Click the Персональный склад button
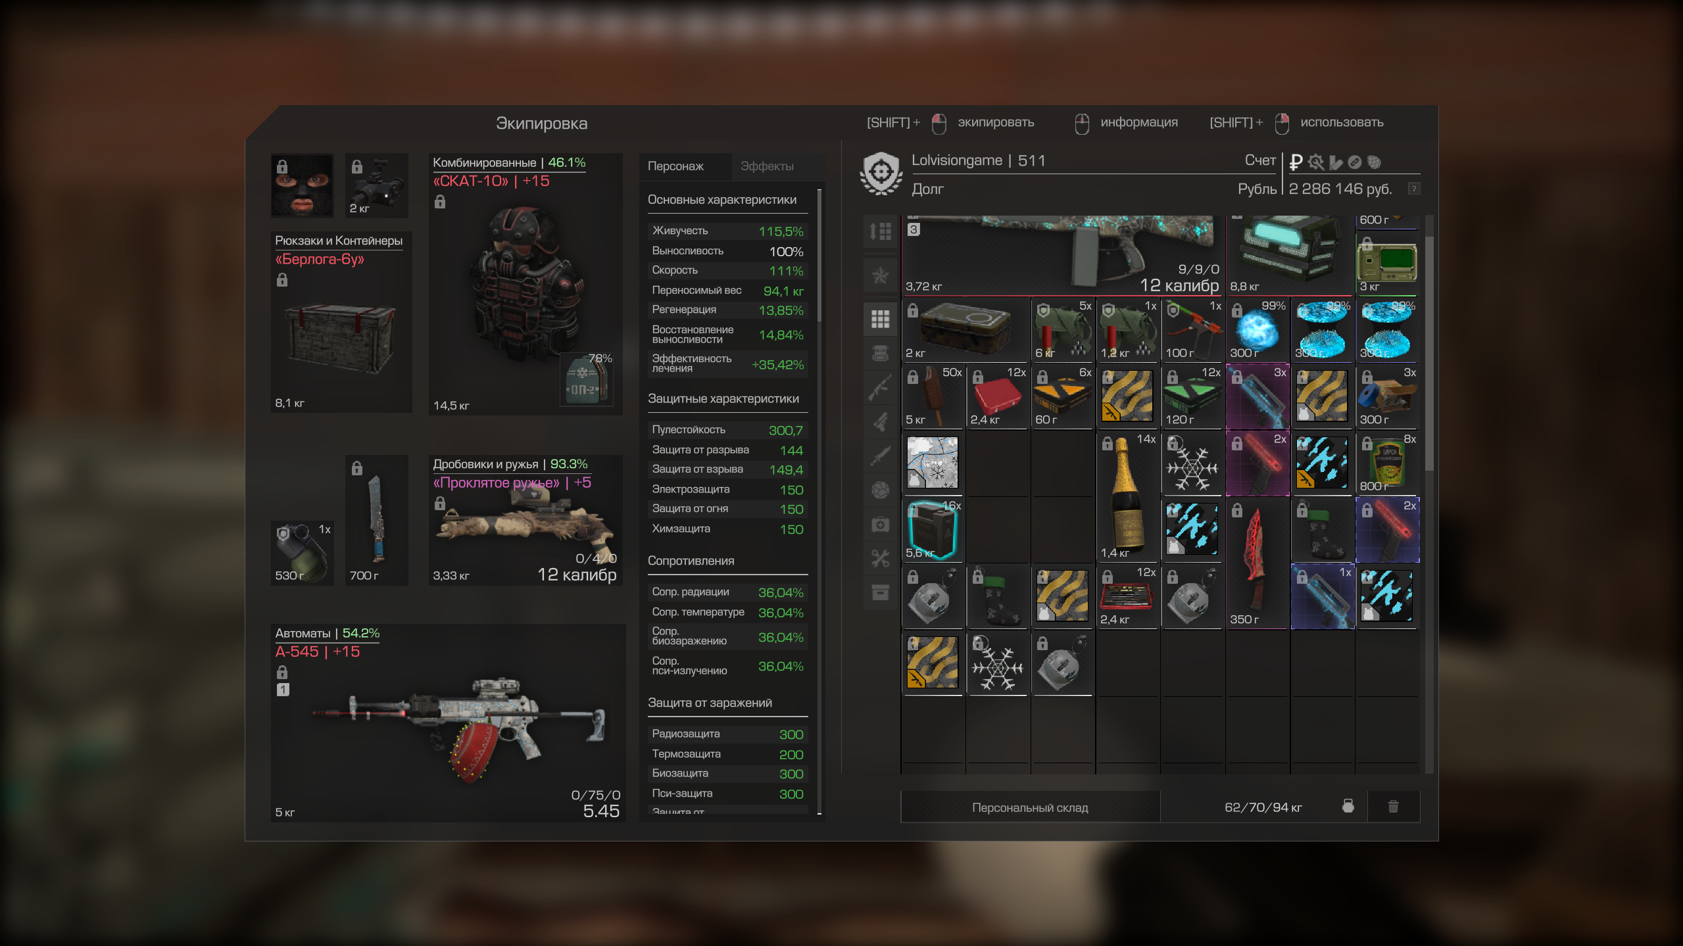This screenshot has height=946, width=1683. [x=1030, y=807]
